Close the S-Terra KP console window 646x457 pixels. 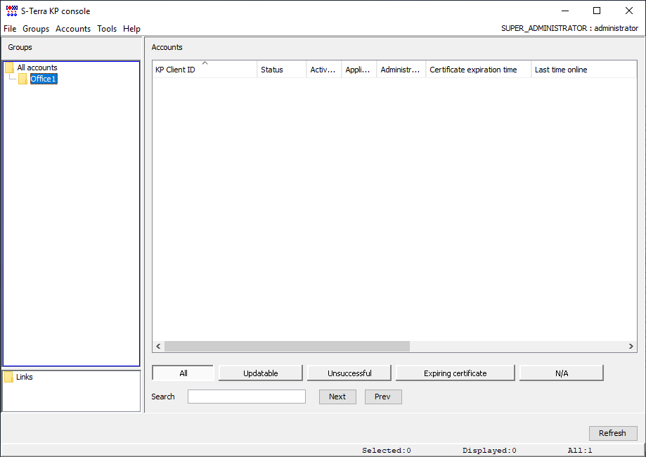628,11
